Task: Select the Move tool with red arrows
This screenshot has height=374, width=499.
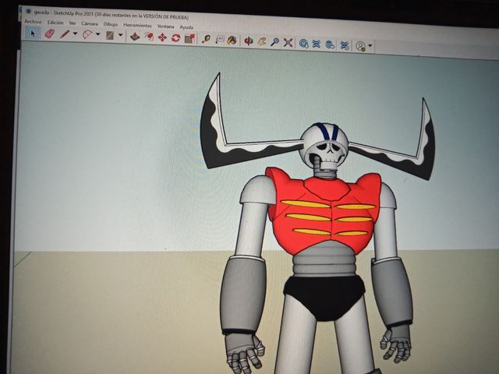Action: click(x=162, y=37)
